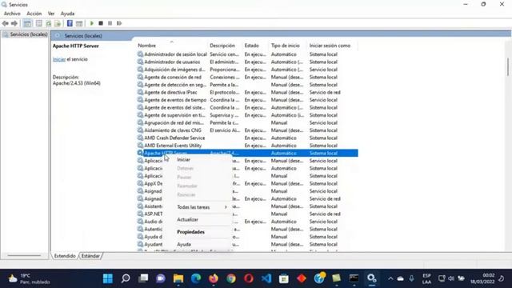Toggle the action pane toolbar icon
This screenshot has height=288, width=512.
pos(79,23)
